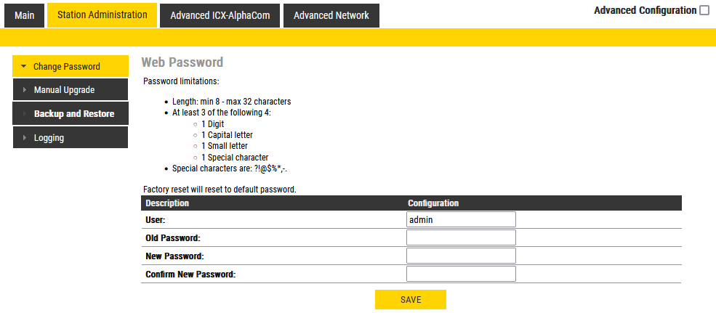Click the Configuration column header
The image size is (716, 313).
tap(433, 203)
